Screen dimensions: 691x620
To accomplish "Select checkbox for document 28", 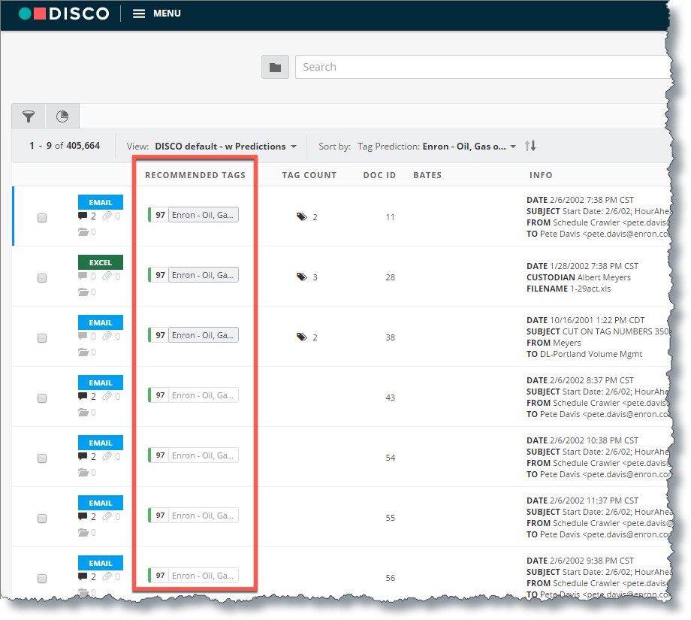I will (x=42, y=278).
